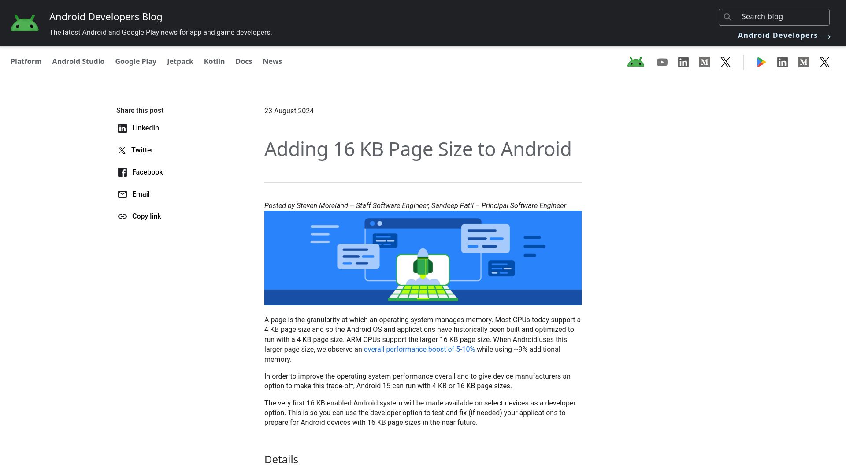Select the News navigation item
This screenshot has height=476, width=846.
click(x=272, y=61)
